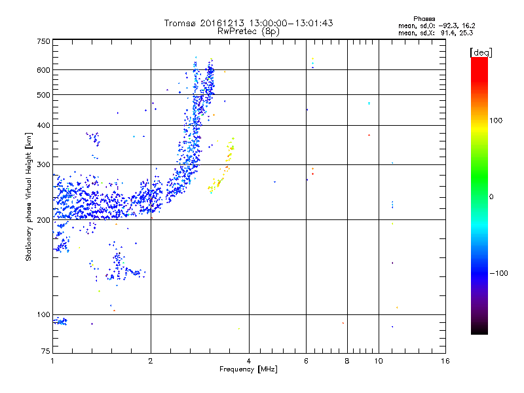Screen dimensions: 524x393
Task: Click the blue echo cluster just below 100 km
Action: click(x=60, y=322)
